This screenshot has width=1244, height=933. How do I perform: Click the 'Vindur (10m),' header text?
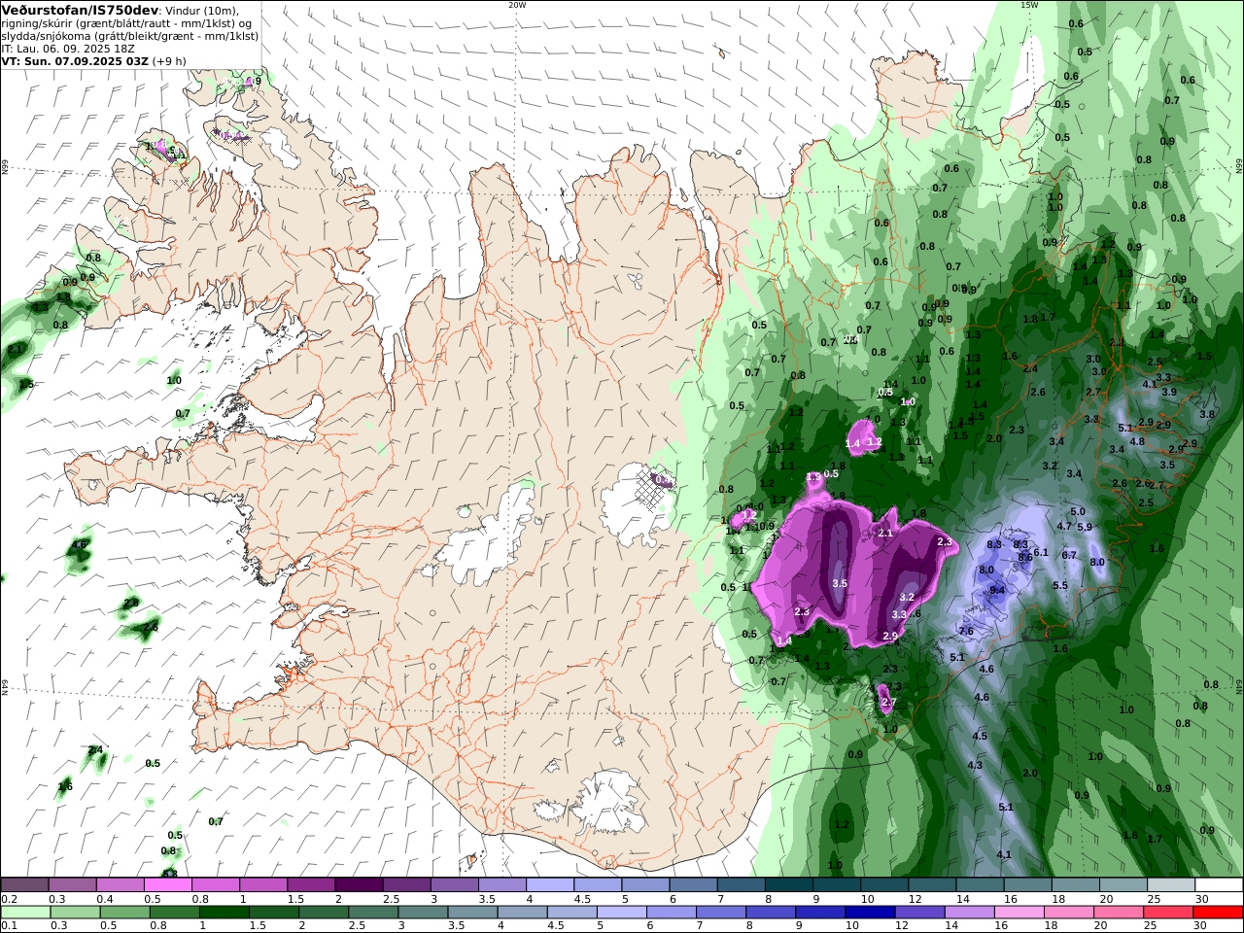(202, 10)
